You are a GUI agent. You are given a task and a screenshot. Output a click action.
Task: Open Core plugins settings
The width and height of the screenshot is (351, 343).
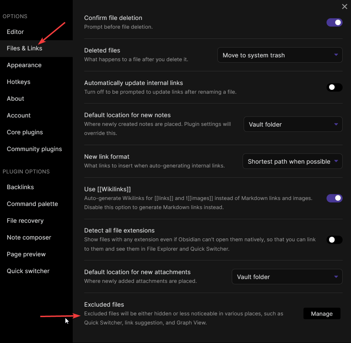click(x=25, y=132)
